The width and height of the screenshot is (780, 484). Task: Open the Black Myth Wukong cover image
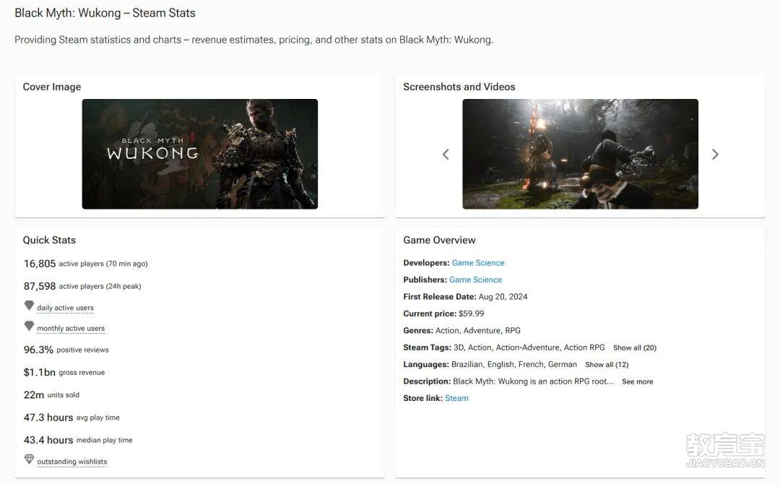coord(200,154)
